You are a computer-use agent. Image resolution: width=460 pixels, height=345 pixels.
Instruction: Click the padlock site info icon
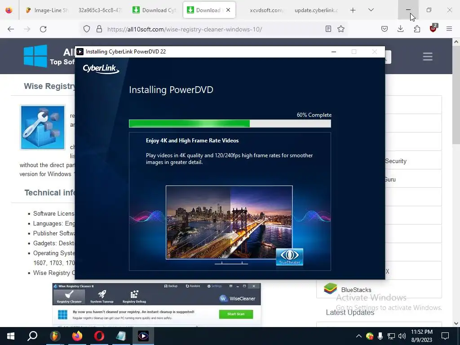coord(99,29)
